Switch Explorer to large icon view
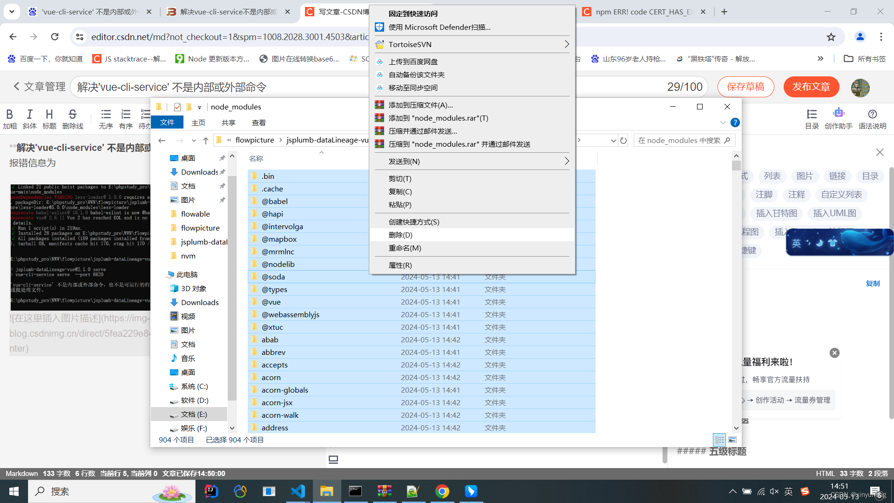The width and height of the screenshot is (894, 503). [x=732, y=440]
